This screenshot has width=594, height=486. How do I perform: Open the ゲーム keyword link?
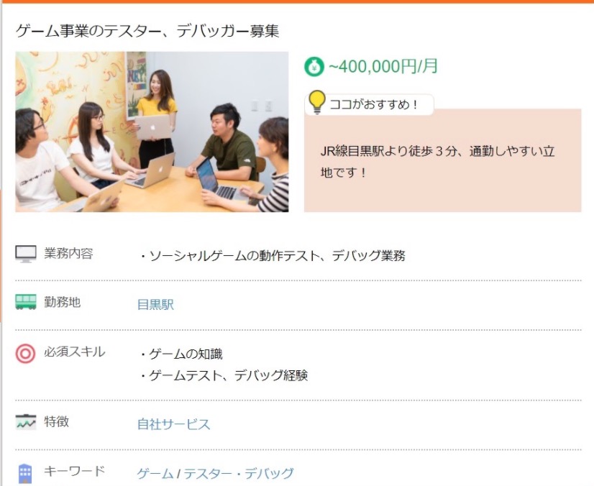coord(155,474)
